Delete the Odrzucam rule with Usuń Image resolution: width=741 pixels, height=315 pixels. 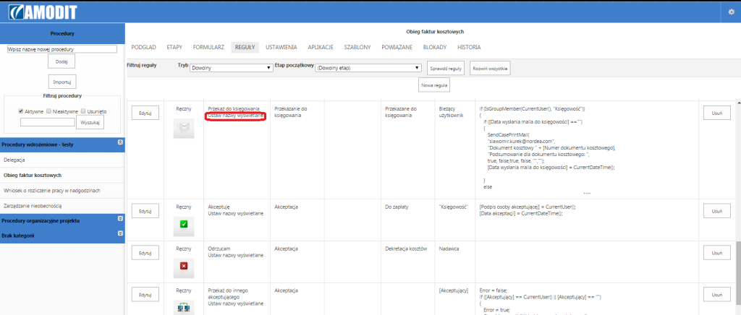coord(717,252)
